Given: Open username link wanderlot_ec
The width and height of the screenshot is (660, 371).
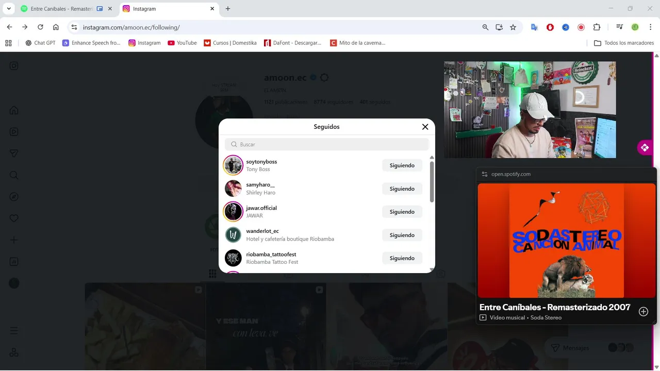Looking at the screenshot, I should pos(262,231).
